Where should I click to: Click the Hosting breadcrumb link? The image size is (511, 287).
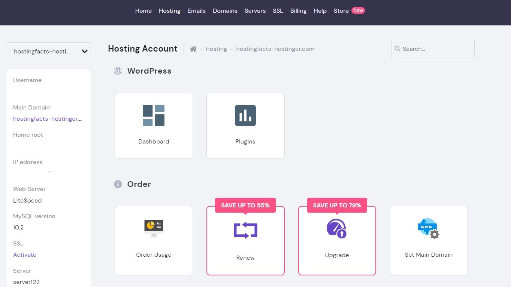pyautogui.click(x=216, y=49)
